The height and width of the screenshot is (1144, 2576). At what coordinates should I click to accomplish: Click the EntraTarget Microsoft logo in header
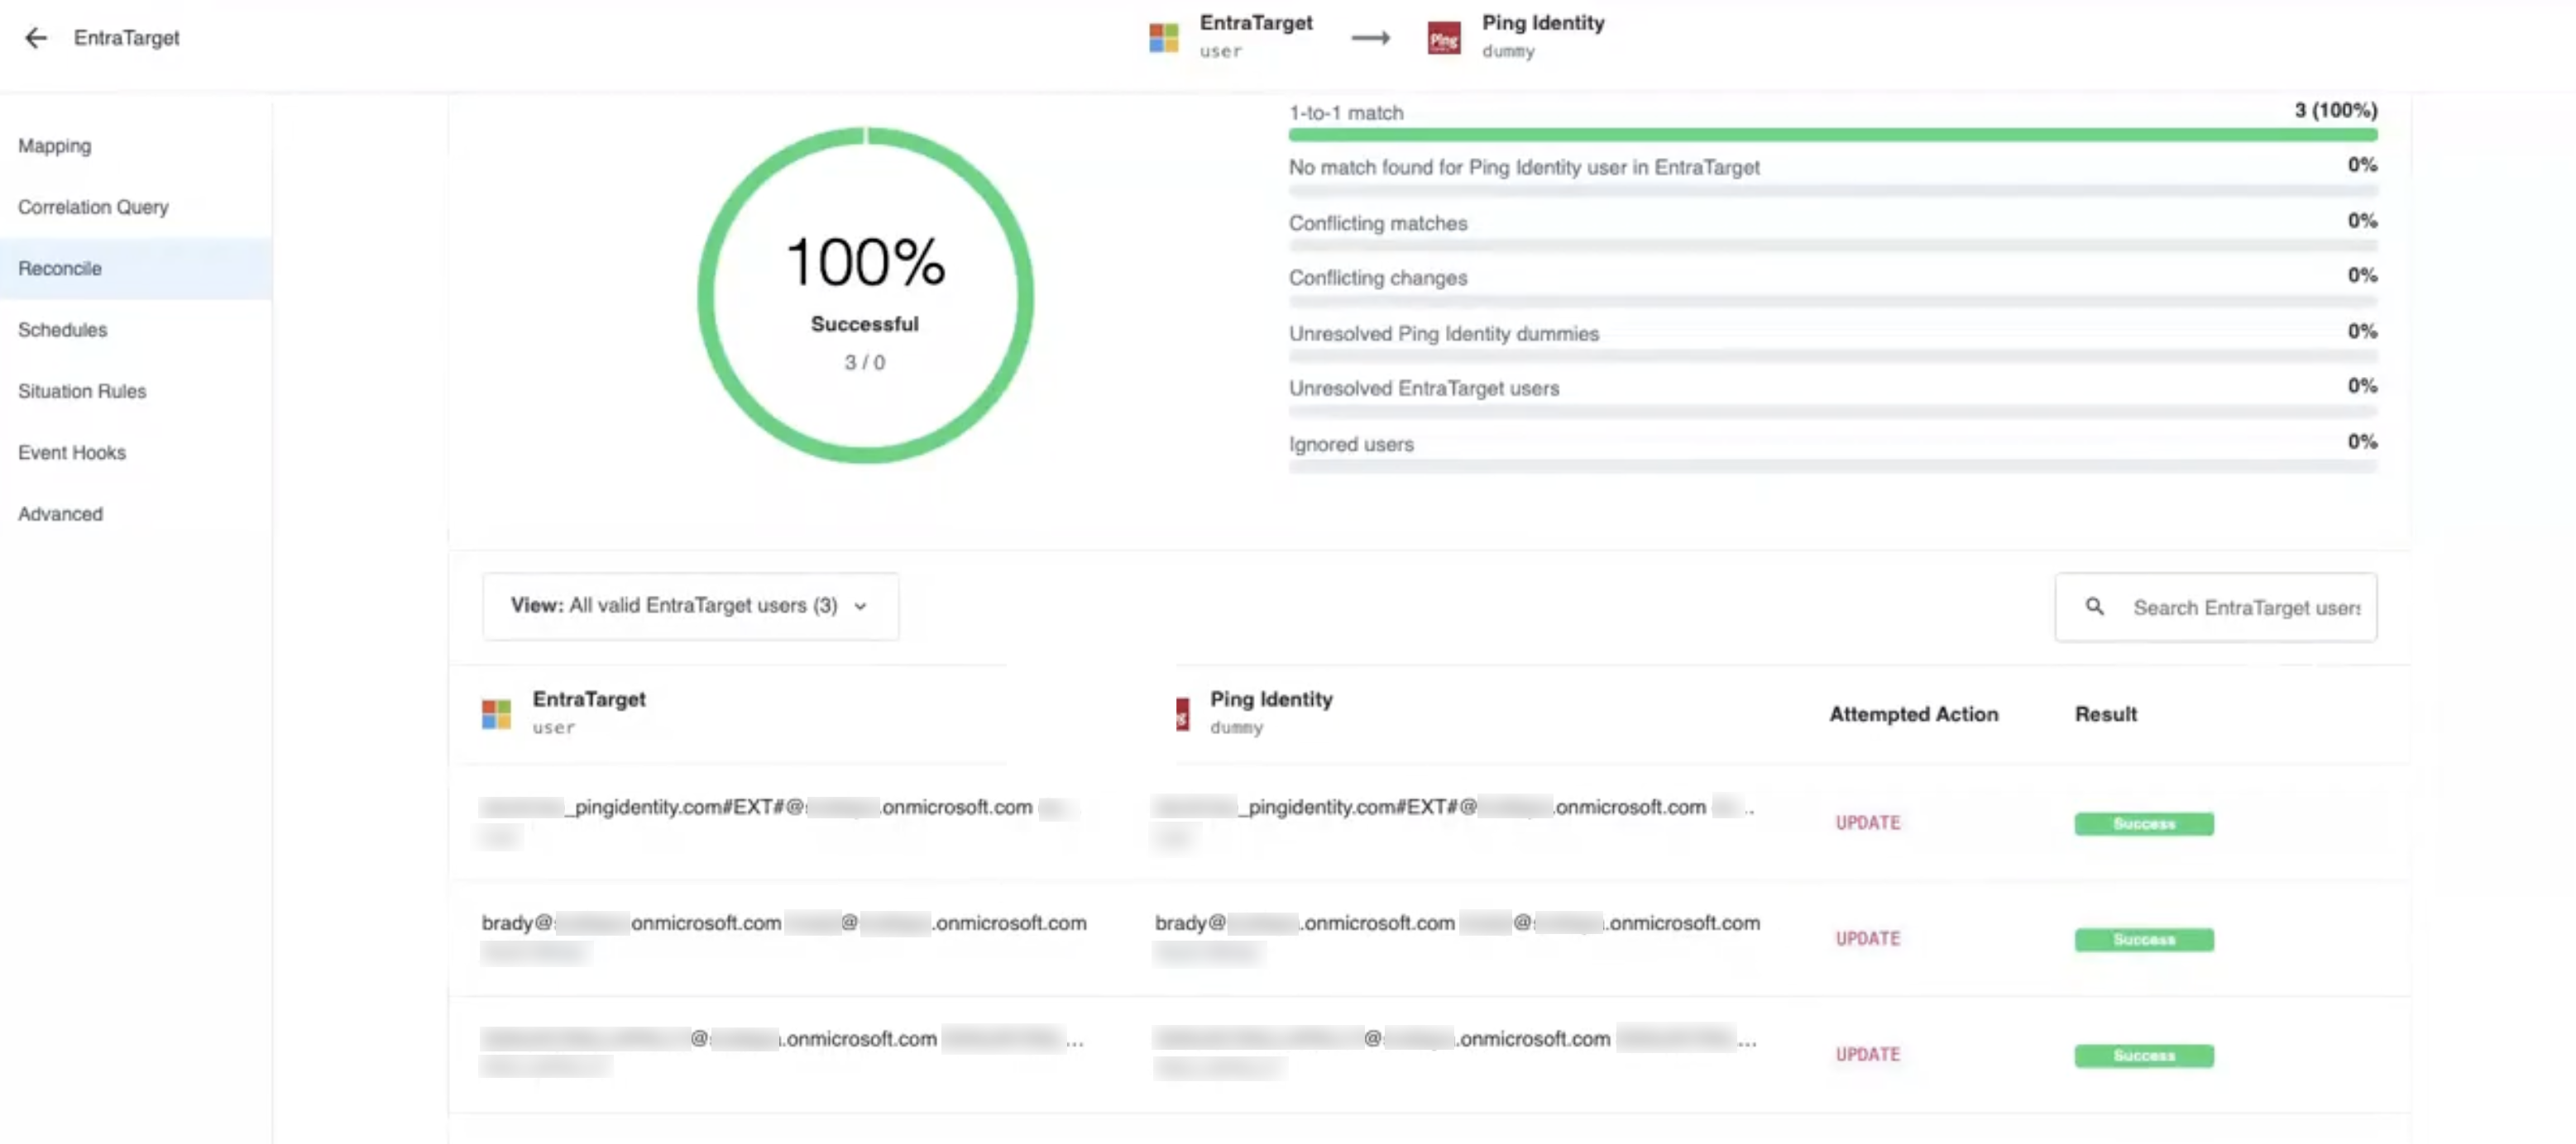coord(1163,38)
